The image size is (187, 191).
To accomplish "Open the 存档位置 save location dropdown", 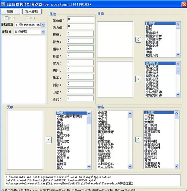I will (44, 25).
